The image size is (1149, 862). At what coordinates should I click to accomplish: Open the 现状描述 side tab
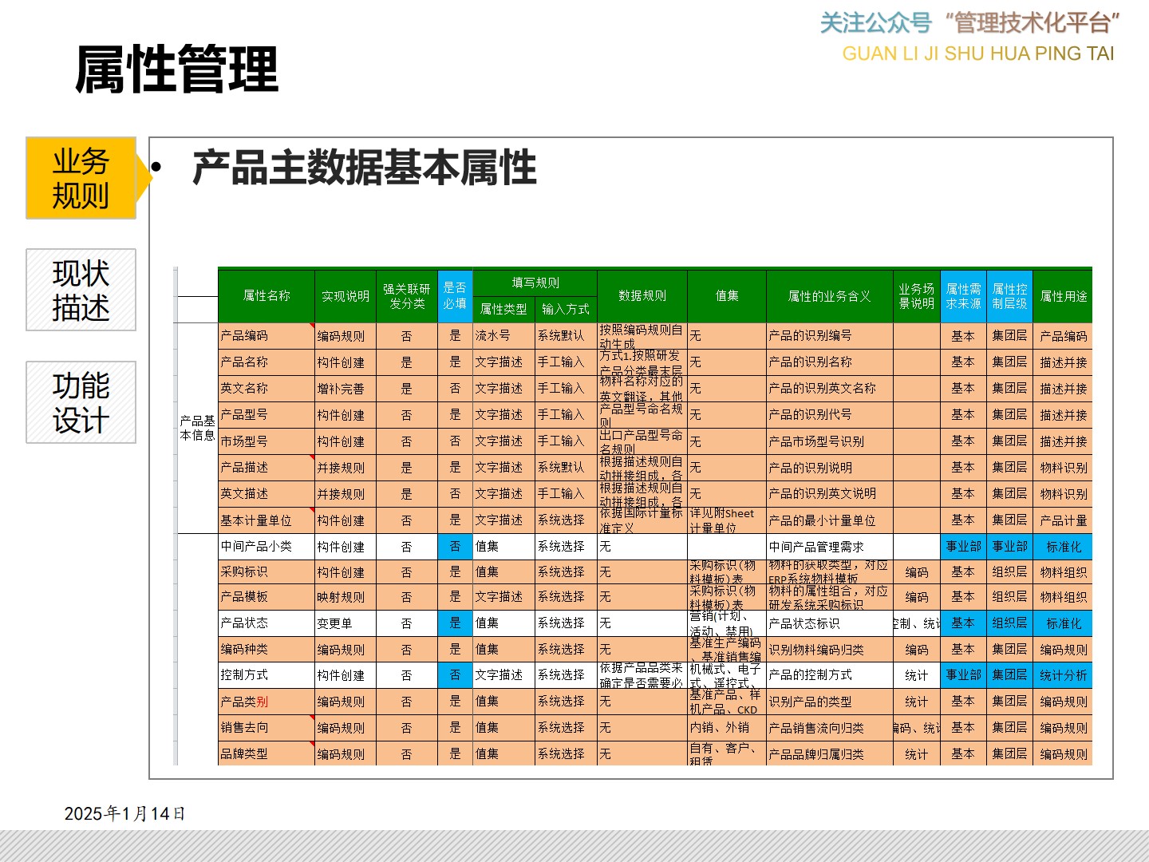point(81,290)
